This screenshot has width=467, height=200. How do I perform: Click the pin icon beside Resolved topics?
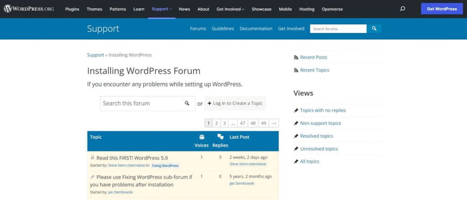(296, 136)
